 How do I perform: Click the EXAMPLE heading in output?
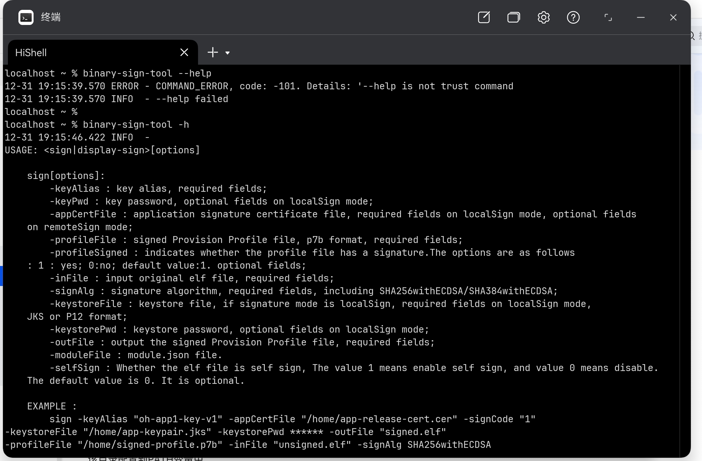(52, 406)
